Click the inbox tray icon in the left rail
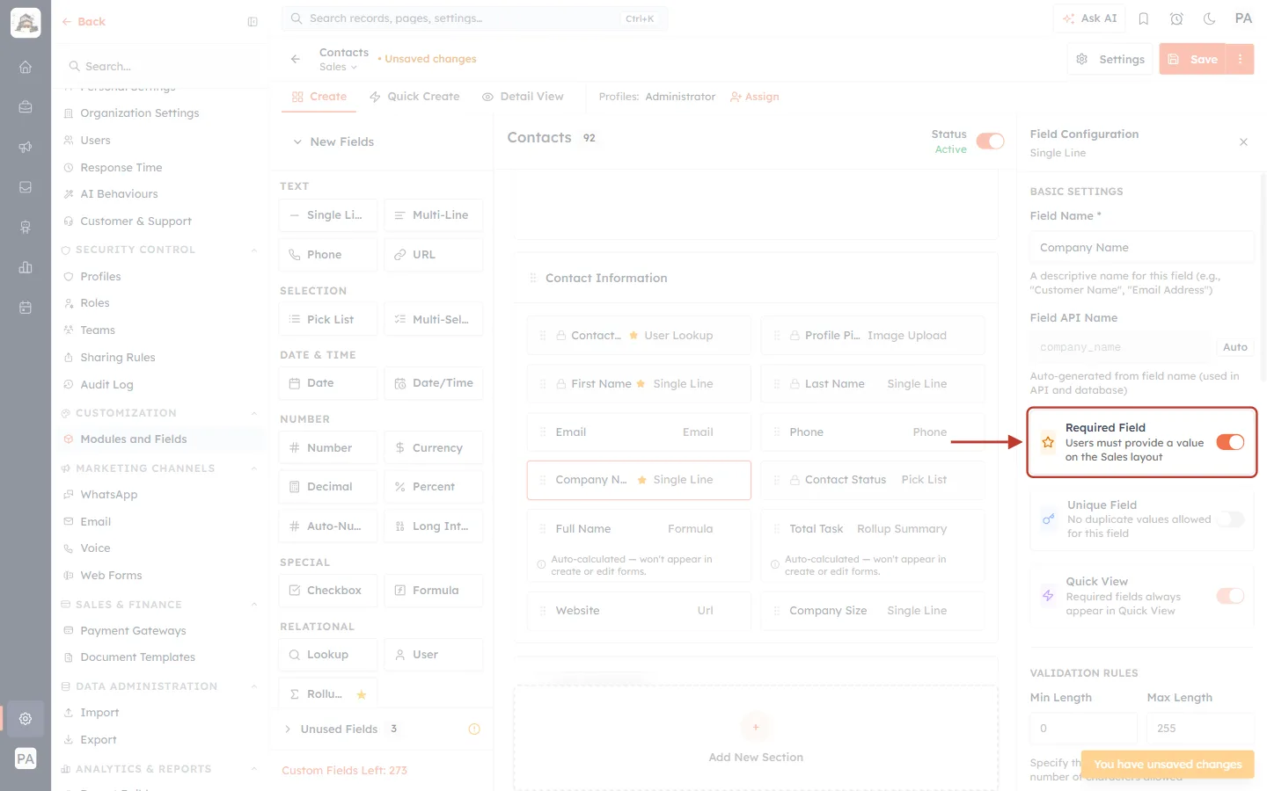This screenshot has width=1267, height=791. [26, 187]
